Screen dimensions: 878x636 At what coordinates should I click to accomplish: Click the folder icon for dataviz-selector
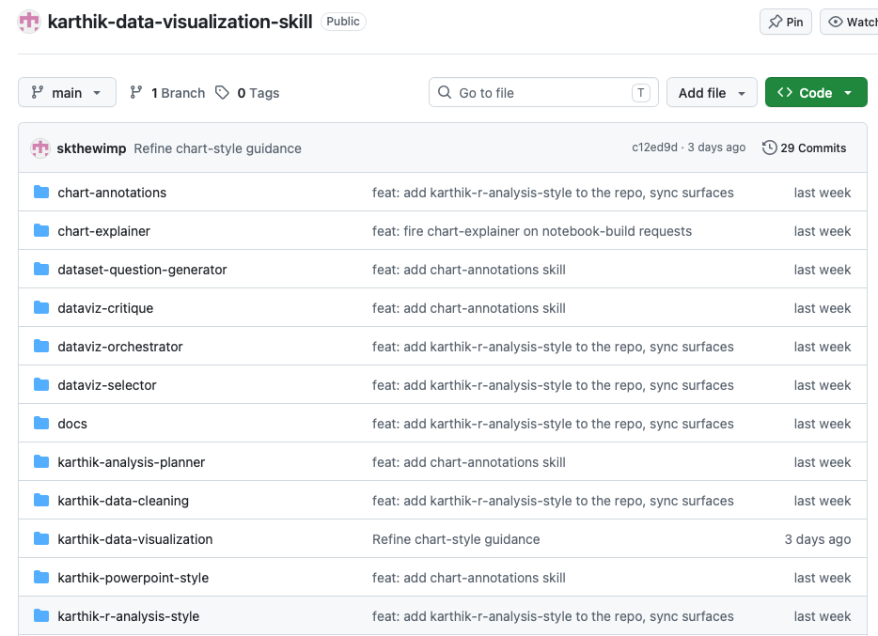tap(41, 385)
